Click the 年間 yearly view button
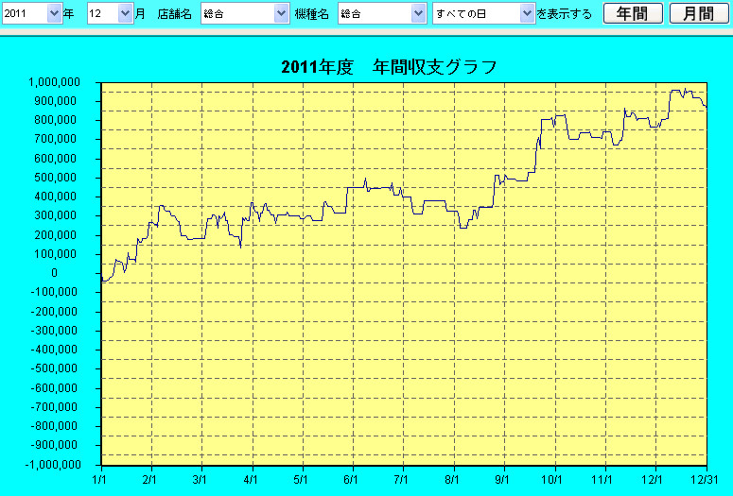The width and height of the screenshot is (733, 496). coord(633,13)
